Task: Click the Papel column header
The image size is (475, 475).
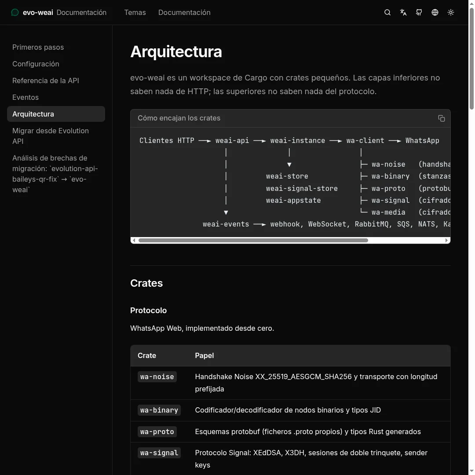Action: coord(205,355)
